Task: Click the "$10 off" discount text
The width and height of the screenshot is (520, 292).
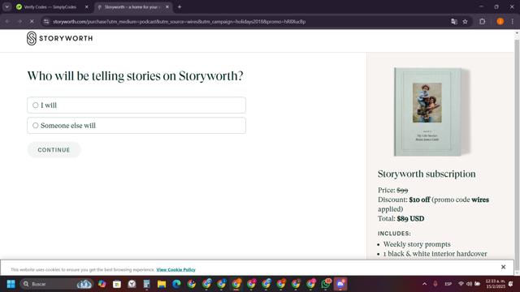Action: pos(419,200)
